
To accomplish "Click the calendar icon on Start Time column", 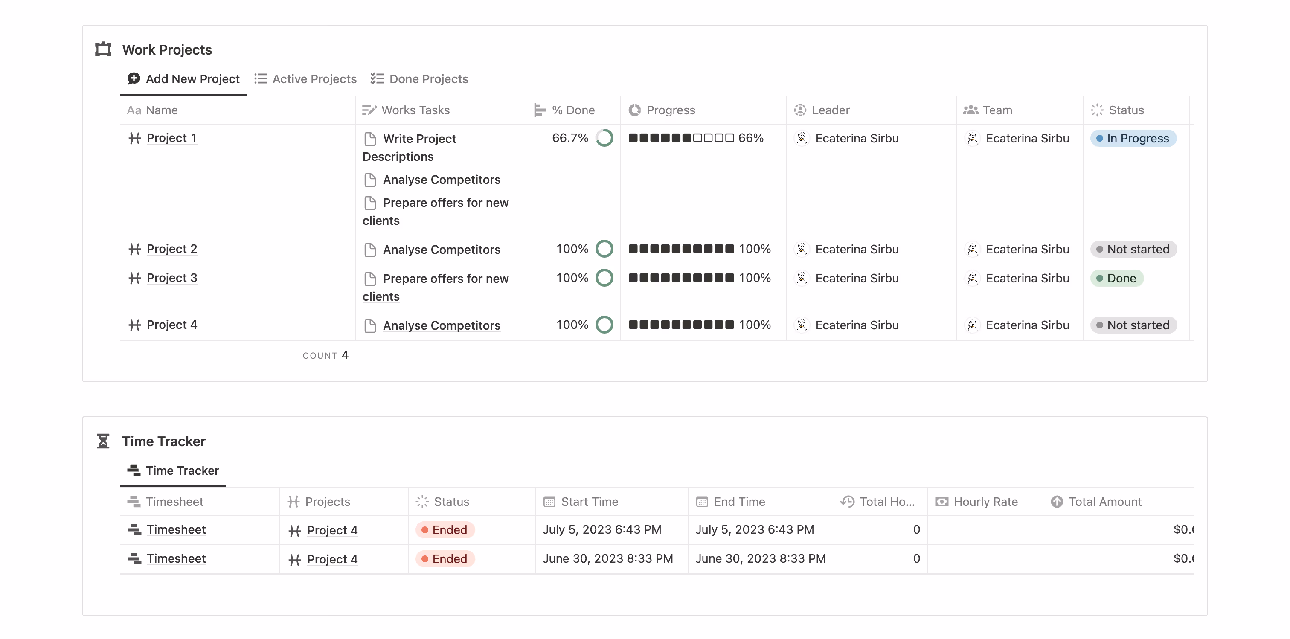I will click(549, 501).
